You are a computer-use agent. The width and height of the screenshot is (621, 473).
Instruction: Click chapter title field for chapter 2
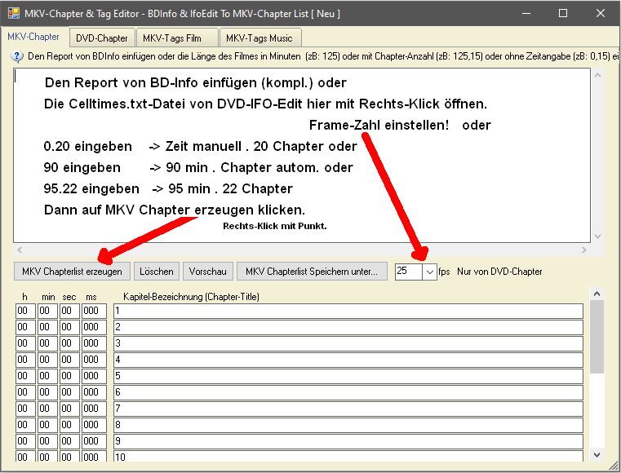[x=348, y=327]
